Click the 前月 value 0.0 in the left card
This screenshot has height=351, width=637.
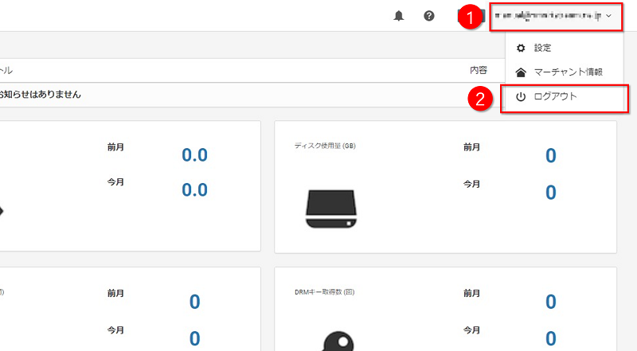(194, 154)
